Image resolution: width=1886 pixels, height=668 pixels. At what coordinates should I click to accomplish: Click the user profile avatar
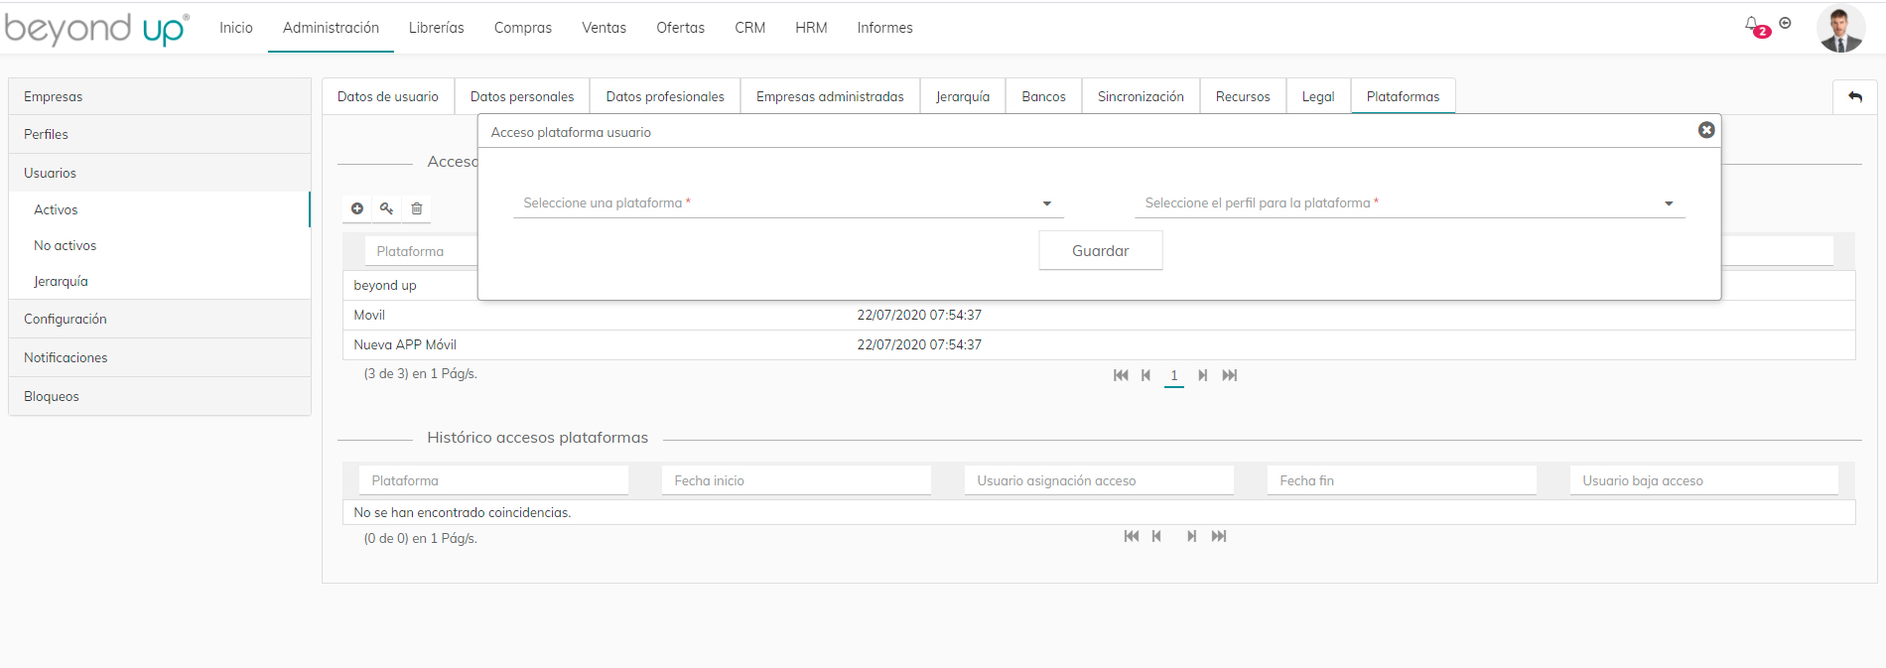click(1840, 29)
